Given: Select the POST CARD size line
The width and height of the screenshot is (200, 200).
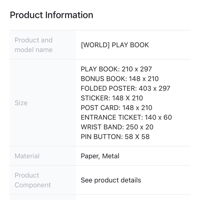Looking at the screenshot, I should (x=116, y=108).
